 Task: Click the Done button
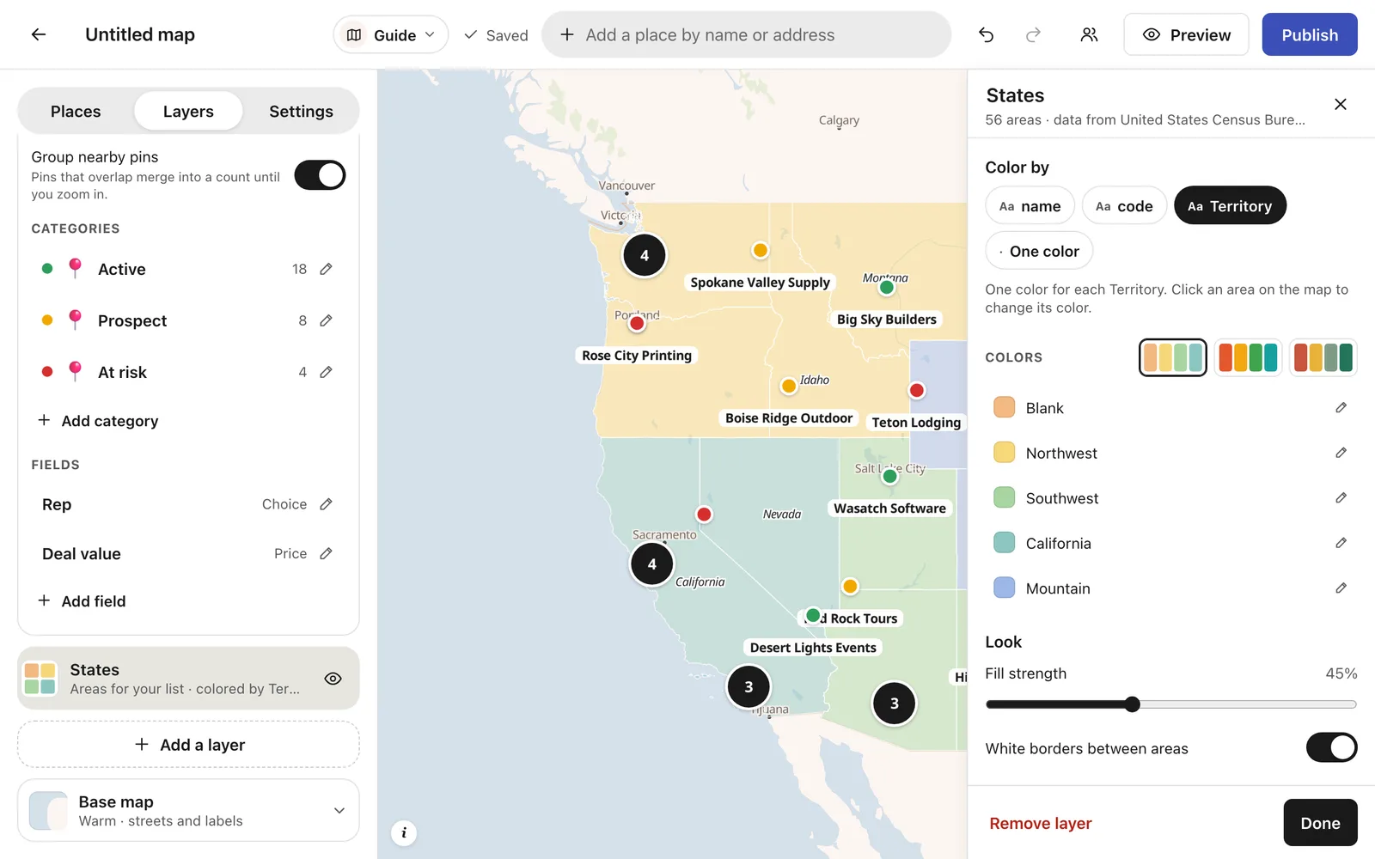coord(1320,822)
